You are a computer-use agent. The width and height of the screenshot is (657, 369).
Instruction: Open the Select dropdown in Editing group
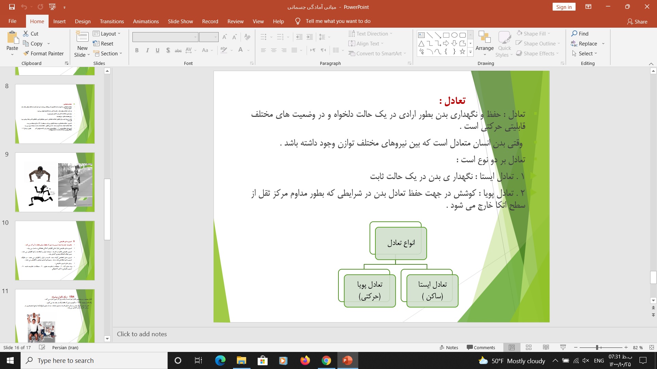pos(584,53)
